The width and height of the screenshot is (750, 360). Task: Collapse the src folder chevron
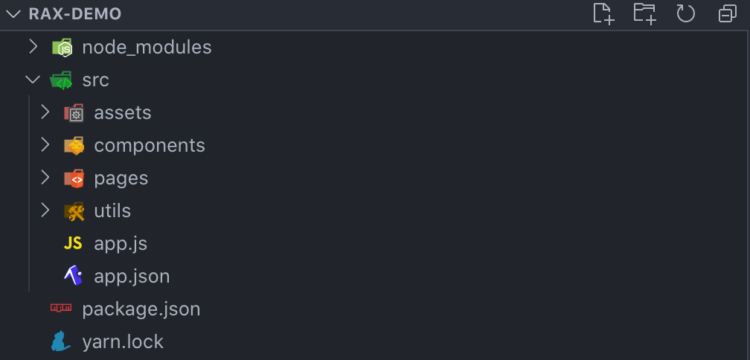[x=33, y=80]
